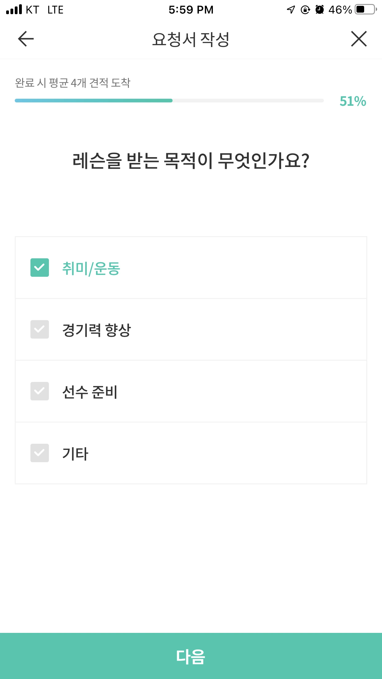
Task: Select the 취미/운동 option label
Action: point(91,268)
